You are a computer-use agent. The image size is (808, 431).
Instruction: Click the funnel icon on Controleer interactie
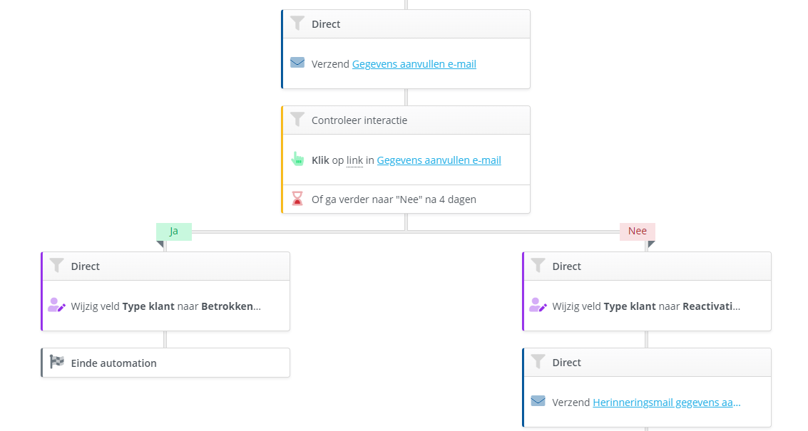point(297,120)
